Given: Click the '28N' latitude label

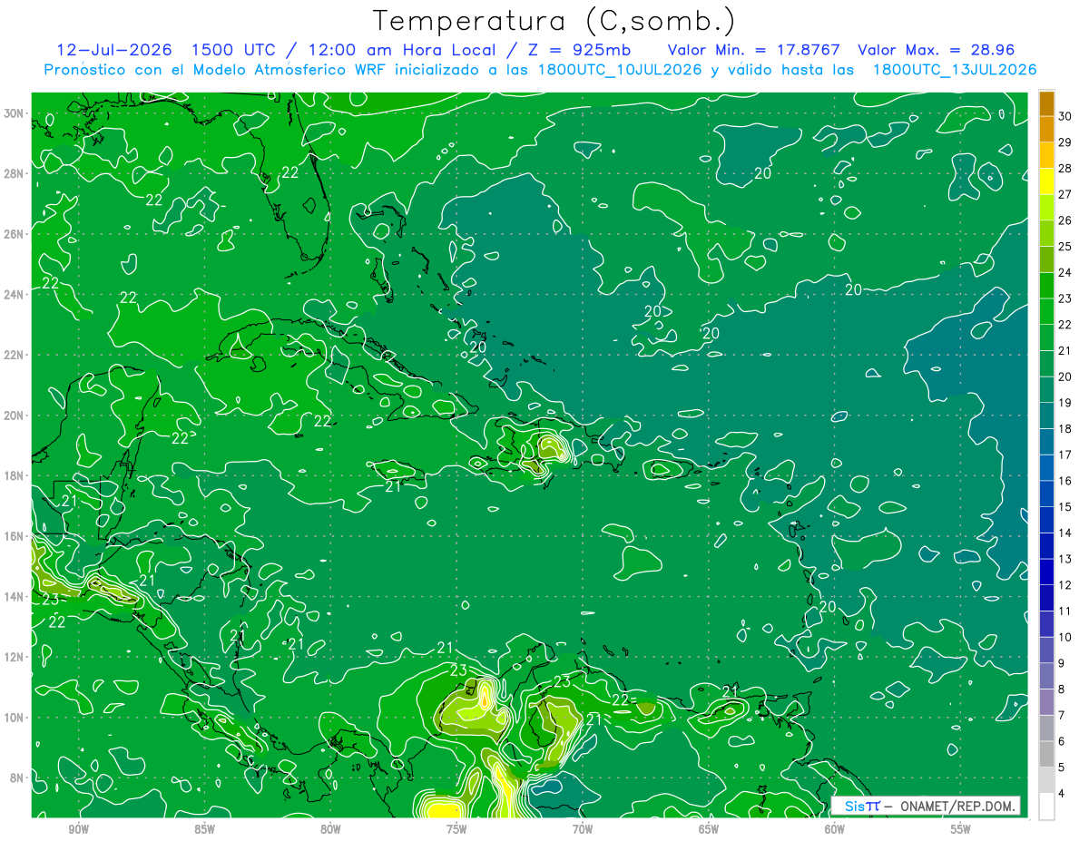Looking at the screenshot, I should pyautogui.click(x=15, y=173).
